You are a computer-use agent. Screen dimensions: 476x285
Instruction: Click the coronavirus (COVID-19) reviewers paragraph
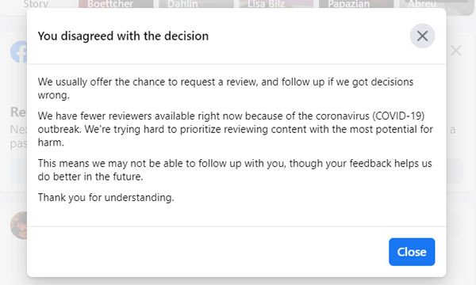tap(236, 129)
